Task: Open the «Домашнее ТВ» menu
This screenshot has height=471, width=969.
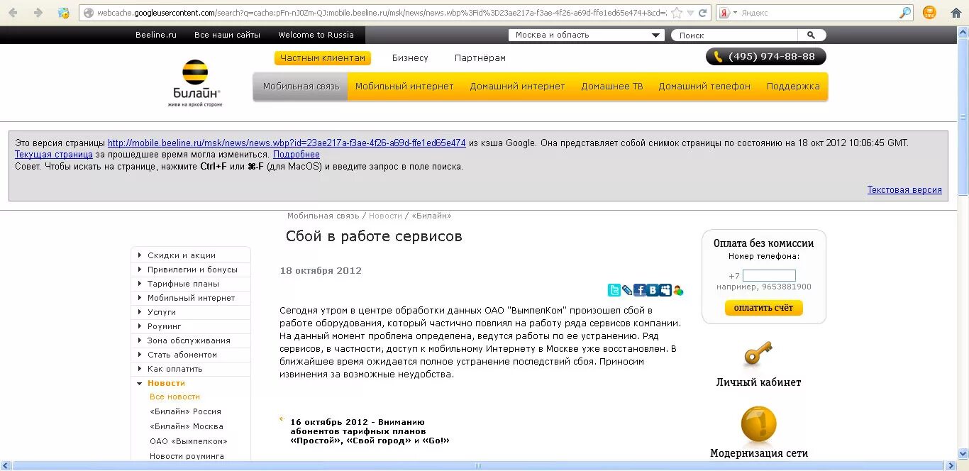Action: [612, 87]
